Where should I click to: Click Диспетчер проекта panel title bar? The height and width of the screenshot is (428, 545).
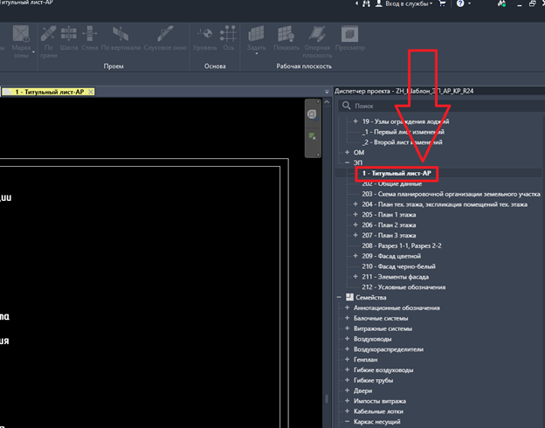point(438,91)
